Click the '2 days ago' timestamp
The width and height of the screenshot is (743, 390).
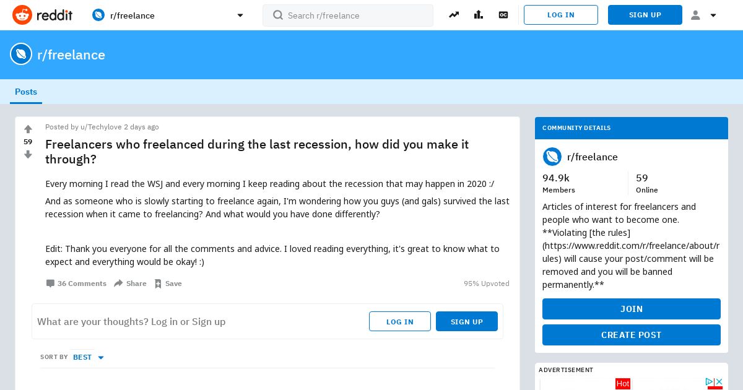(x=141, y=127)
